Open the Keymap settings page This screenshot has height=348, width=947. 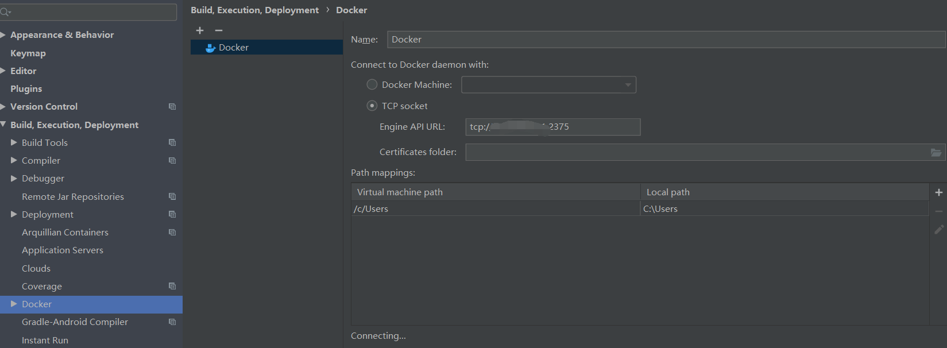[x=28, y=53]
